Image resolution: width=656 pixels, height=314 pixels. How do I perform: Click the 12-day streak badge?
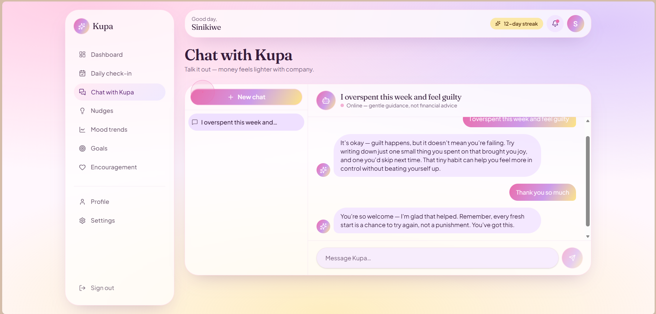[517, 24]
